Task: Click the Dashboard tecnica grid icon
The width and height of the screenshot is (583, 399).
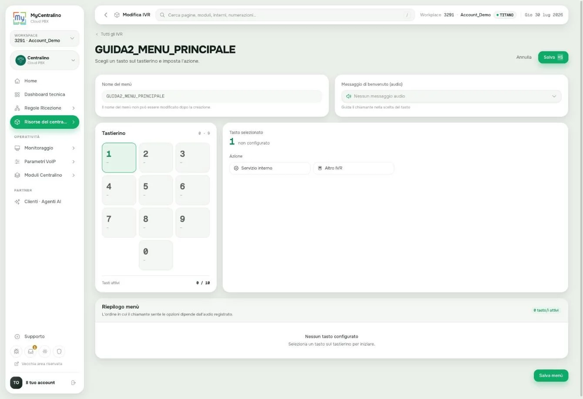Action: pyautogui.click(x=17, y=94)
